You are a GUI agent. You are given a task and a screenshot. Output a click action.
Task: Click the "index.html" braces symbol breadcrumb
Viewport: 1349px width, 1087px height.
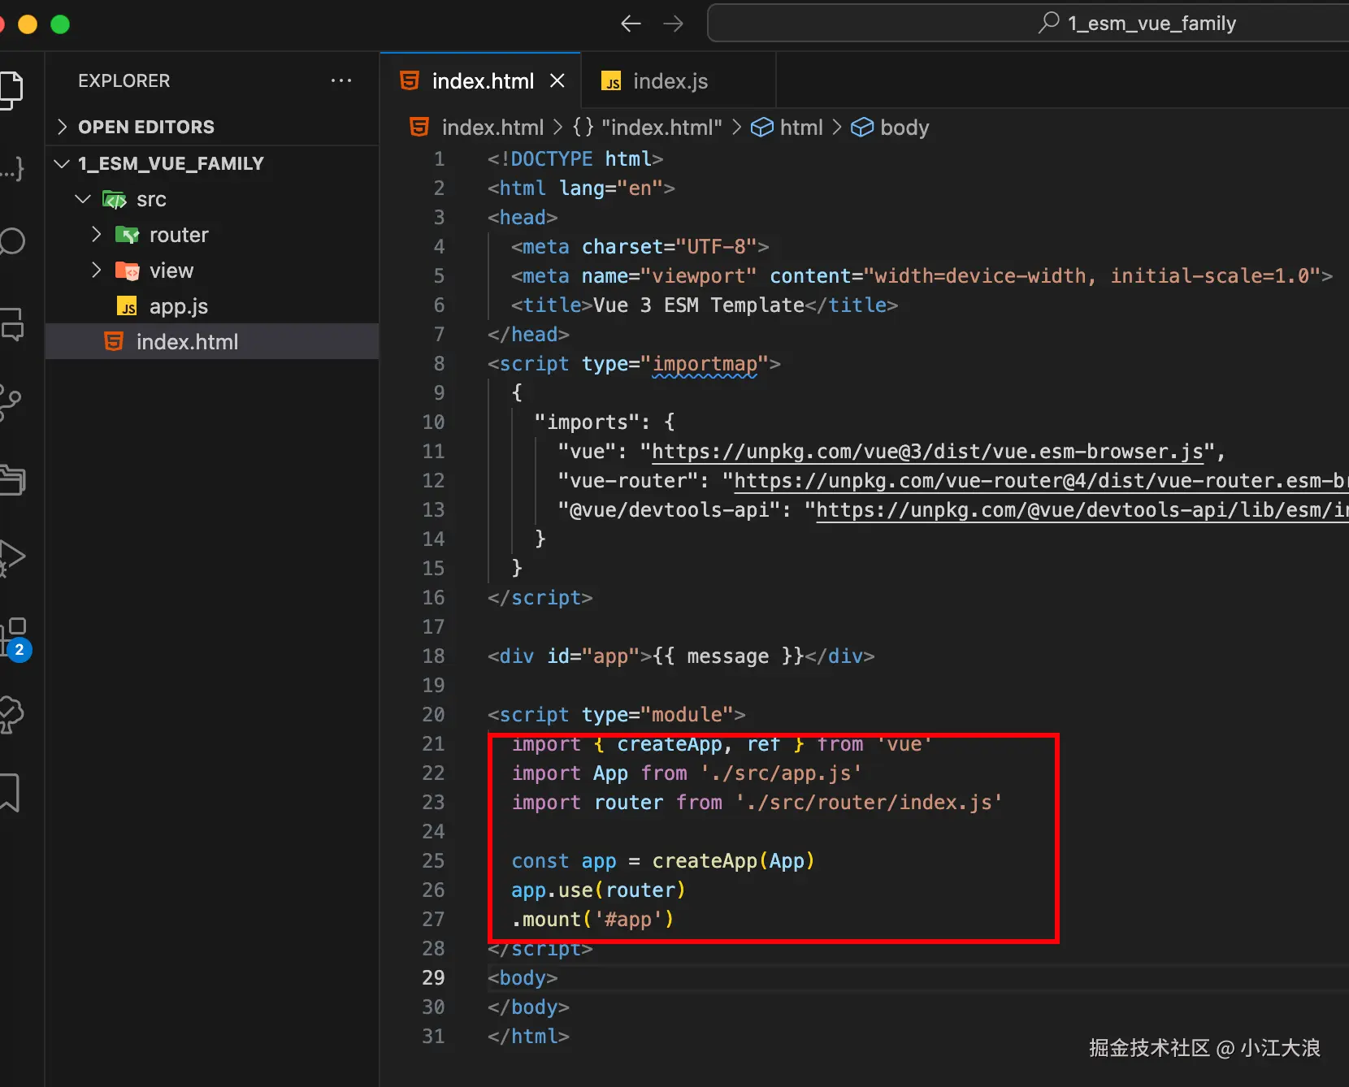648,128
